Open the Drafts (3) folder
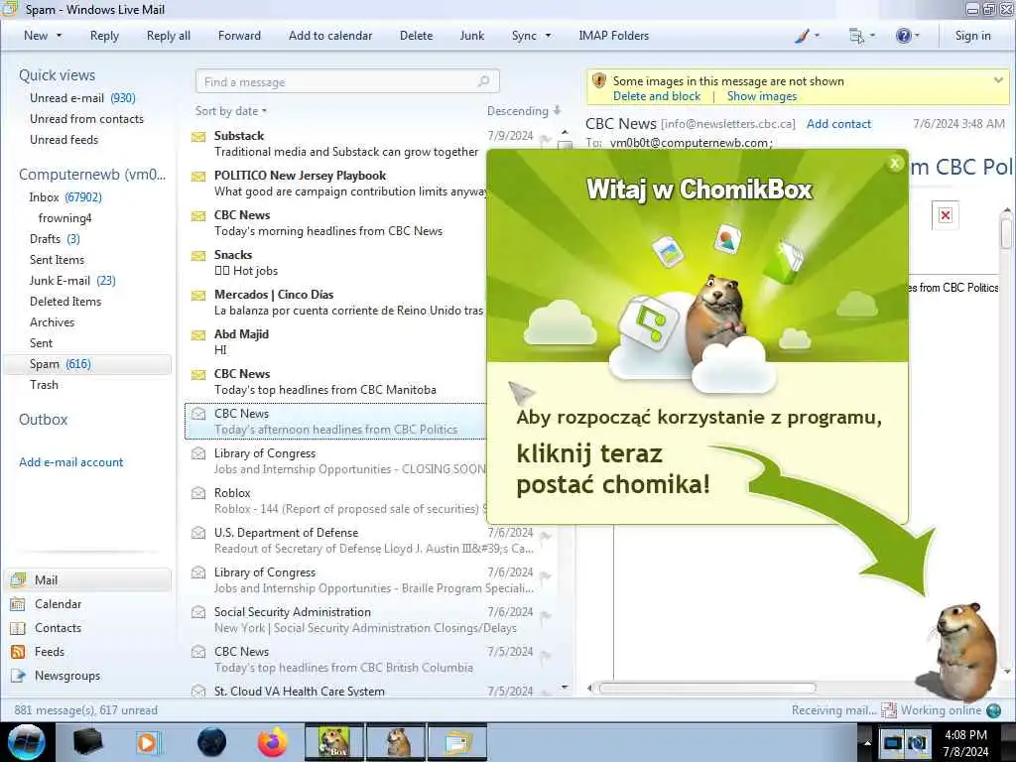This screenshot has width=1016, height=762. [56, 239]
